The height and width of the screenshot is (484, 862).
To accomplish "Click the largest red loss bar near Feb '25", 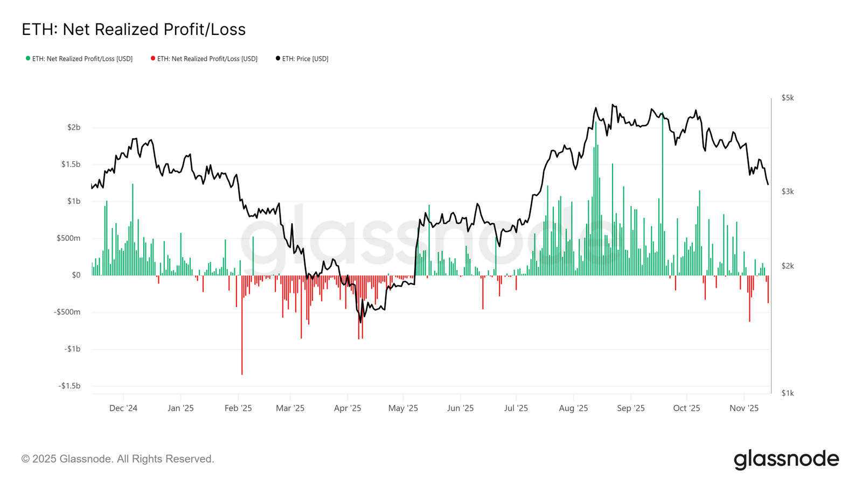I will point(242,325).
